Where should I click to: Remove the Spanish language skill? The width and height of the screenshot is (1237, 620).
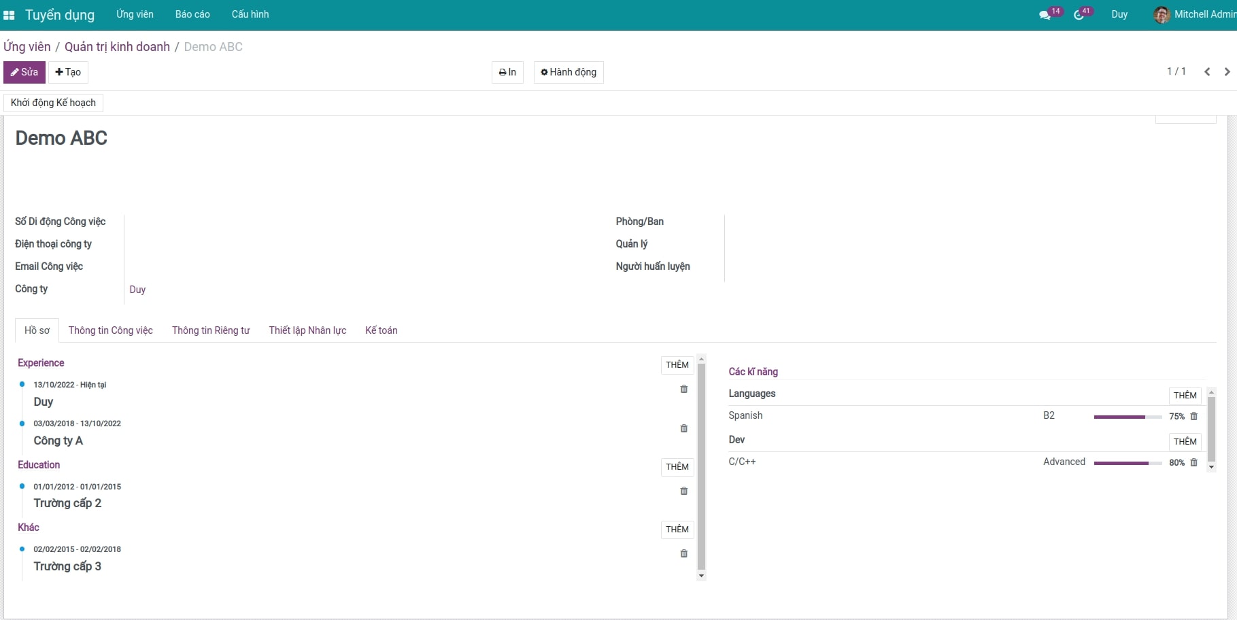click(x=1193, y=416)
